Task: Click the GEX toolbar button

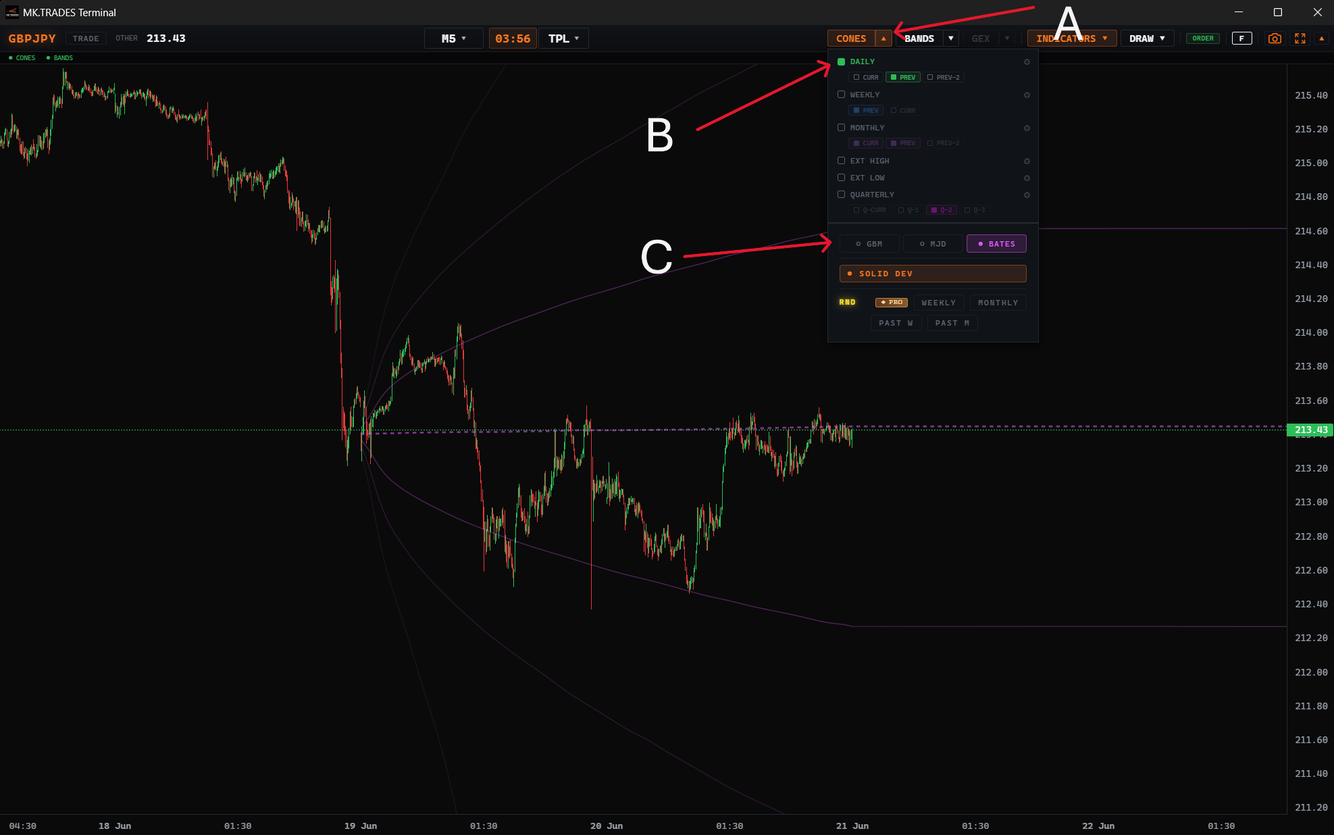Action: (981, 39)
